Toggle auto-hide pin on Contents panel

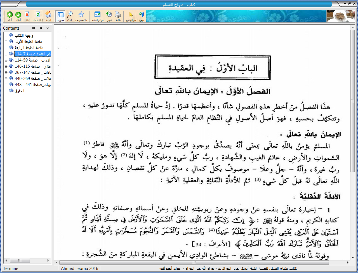click(x=41, y=28)
